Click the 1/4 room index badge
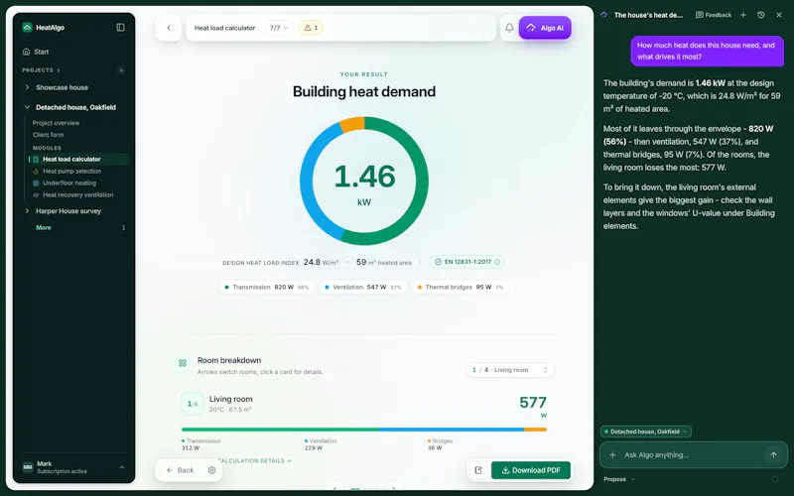This screenshot has width=794, height=496. 193,404
